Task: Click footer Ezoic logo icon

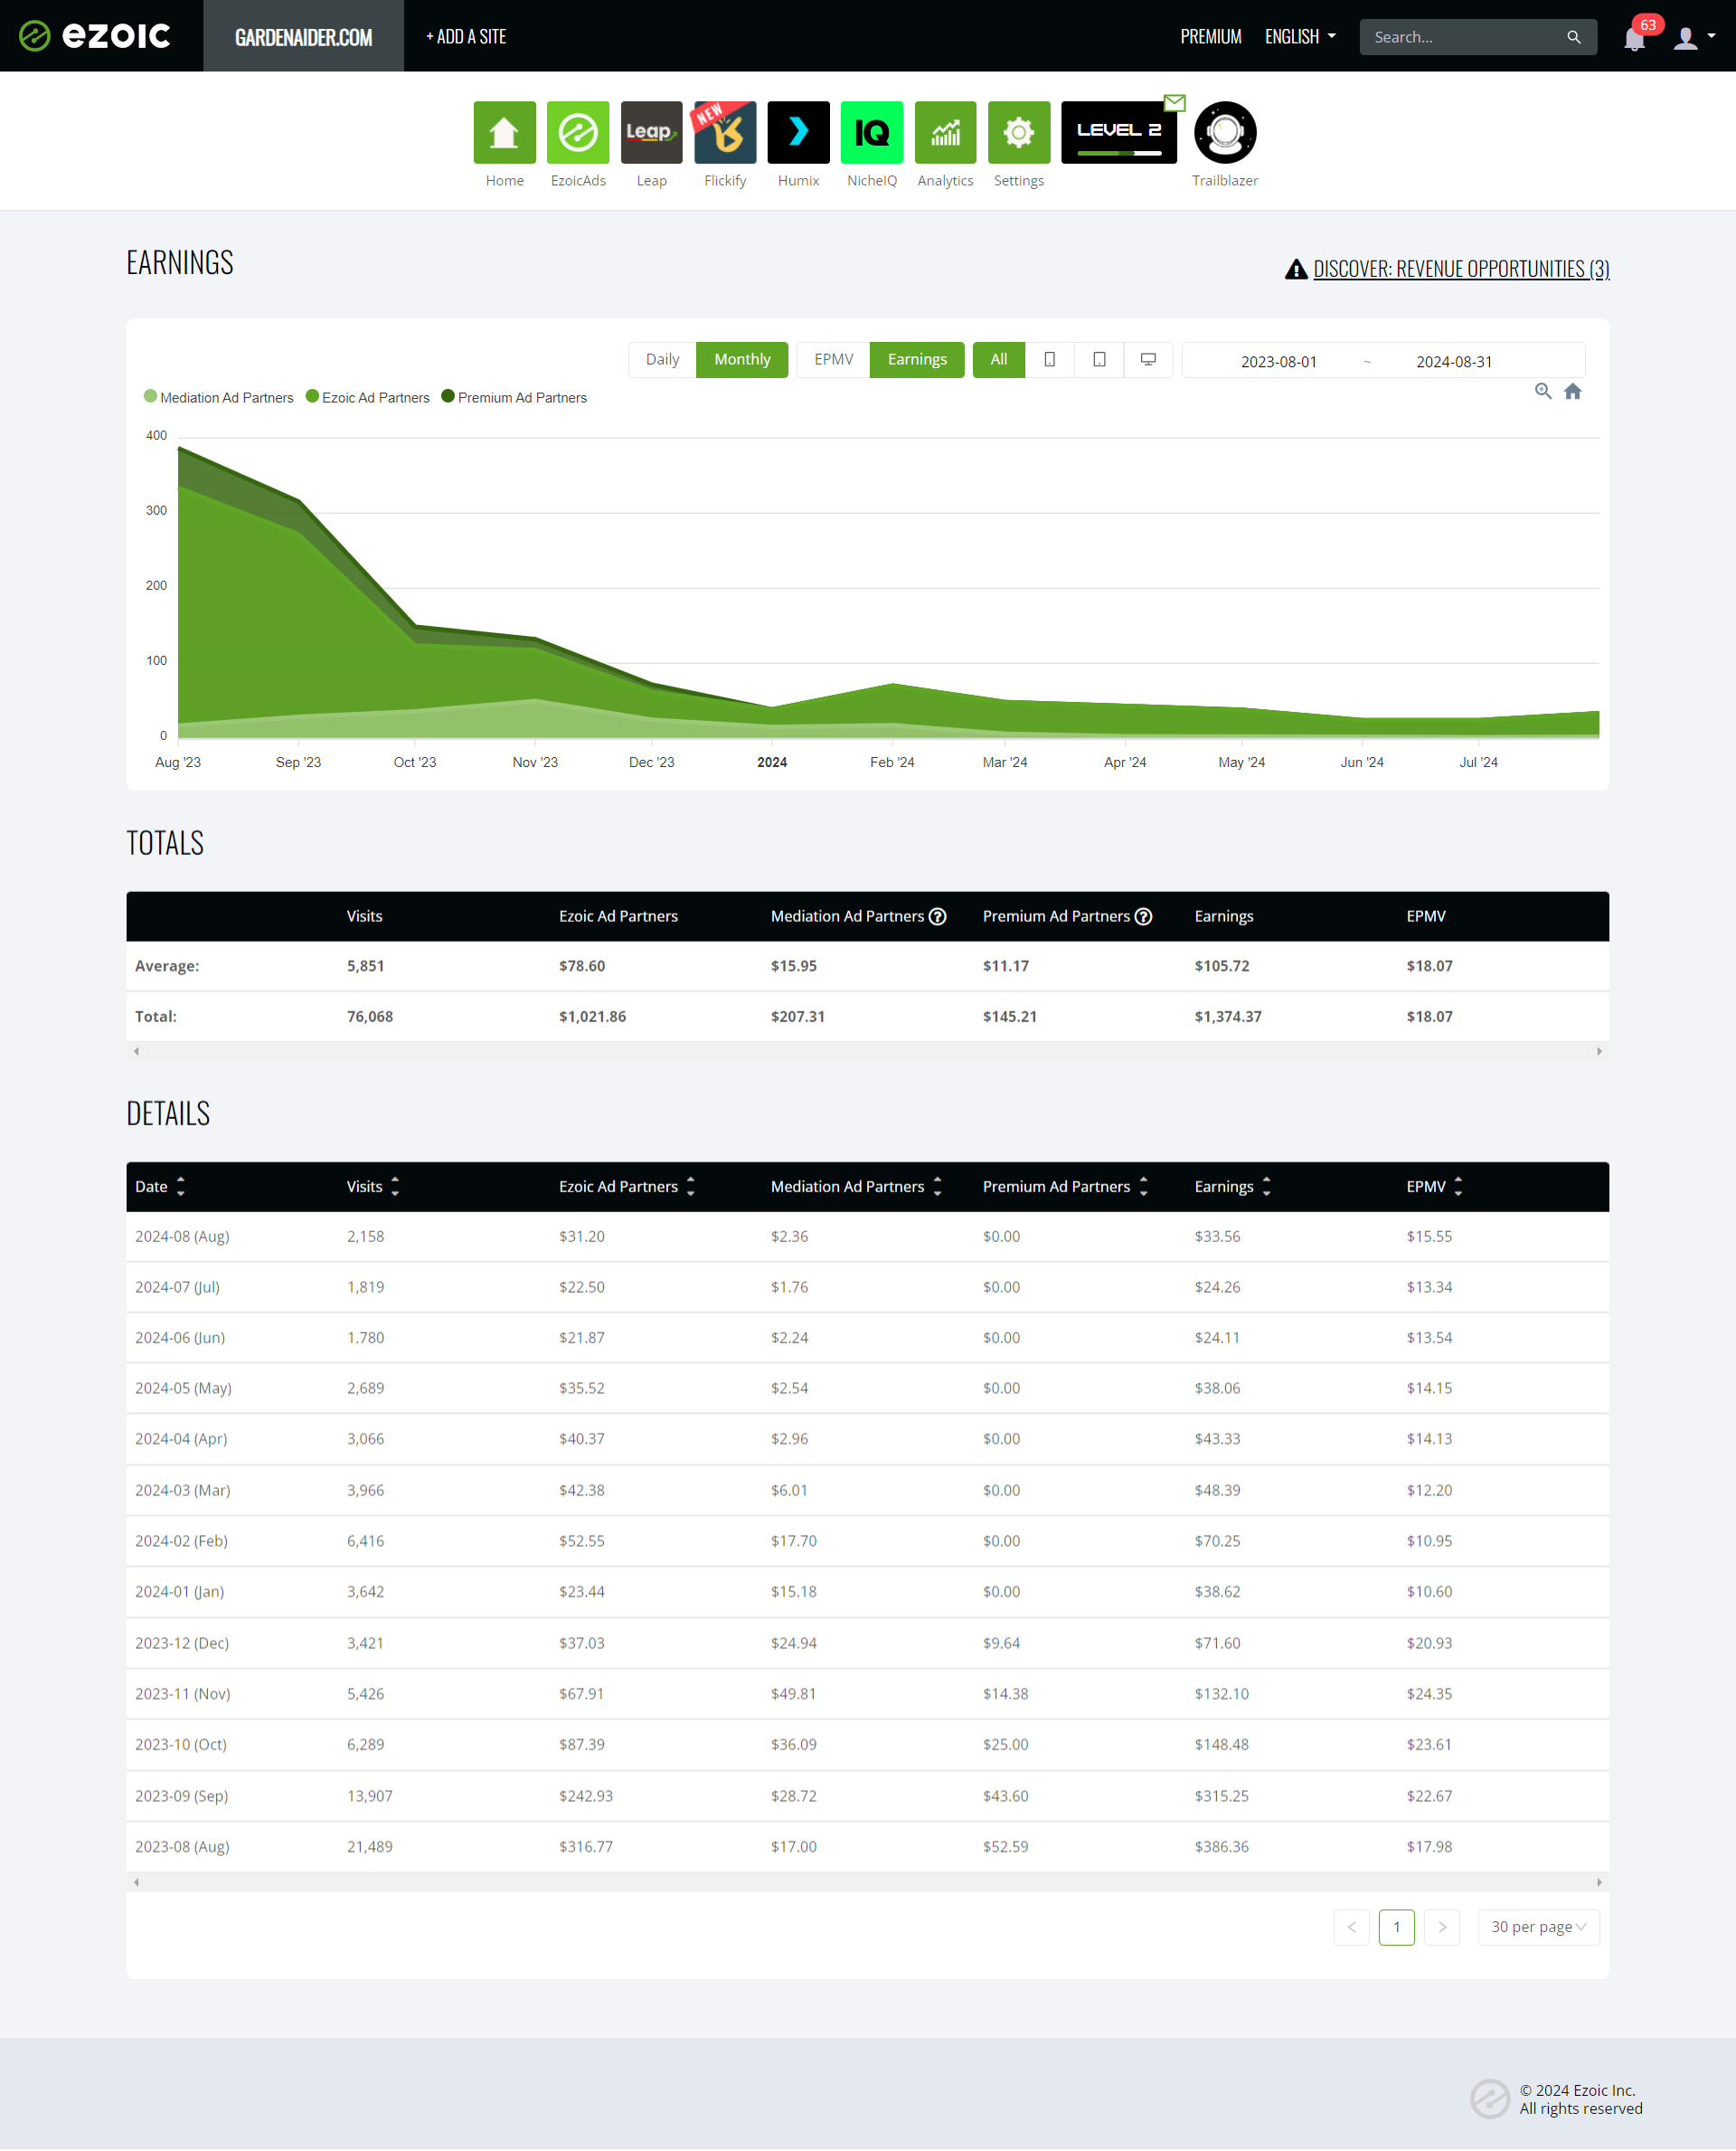Action: (1489, 2099)
